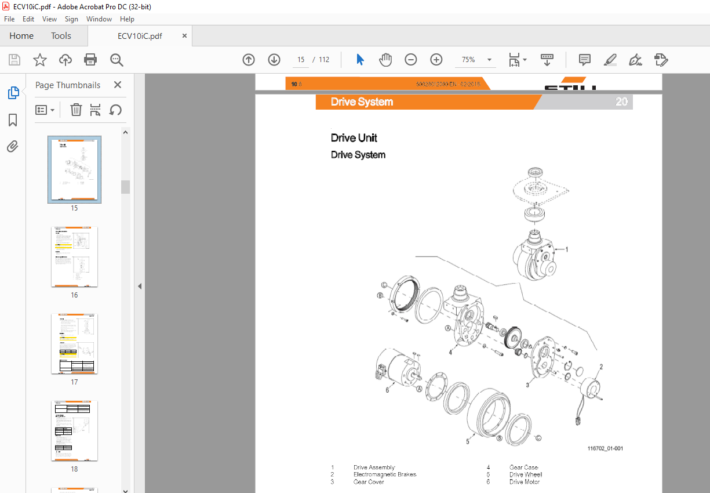Add a comment note
The image size is (710, 493).
pos(585,60)
